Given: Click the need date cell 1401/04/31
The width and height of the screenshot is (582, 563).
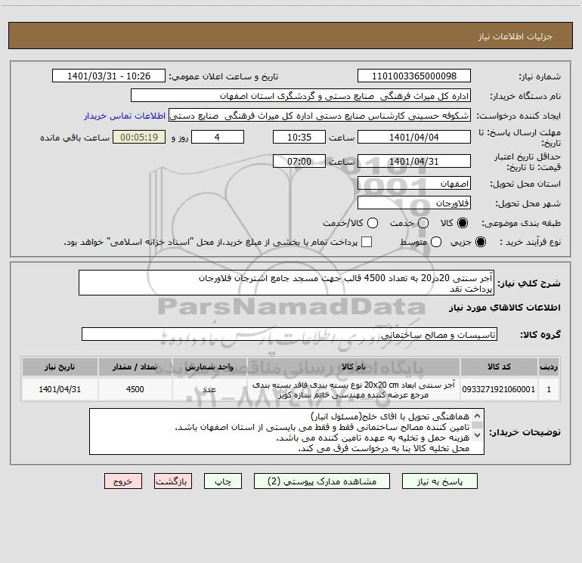Looking at the screenshot, I should coord(60,389).
